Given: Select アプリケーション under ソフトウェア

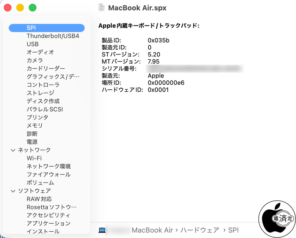Looking at the screenshot, I should pos(49,223).
